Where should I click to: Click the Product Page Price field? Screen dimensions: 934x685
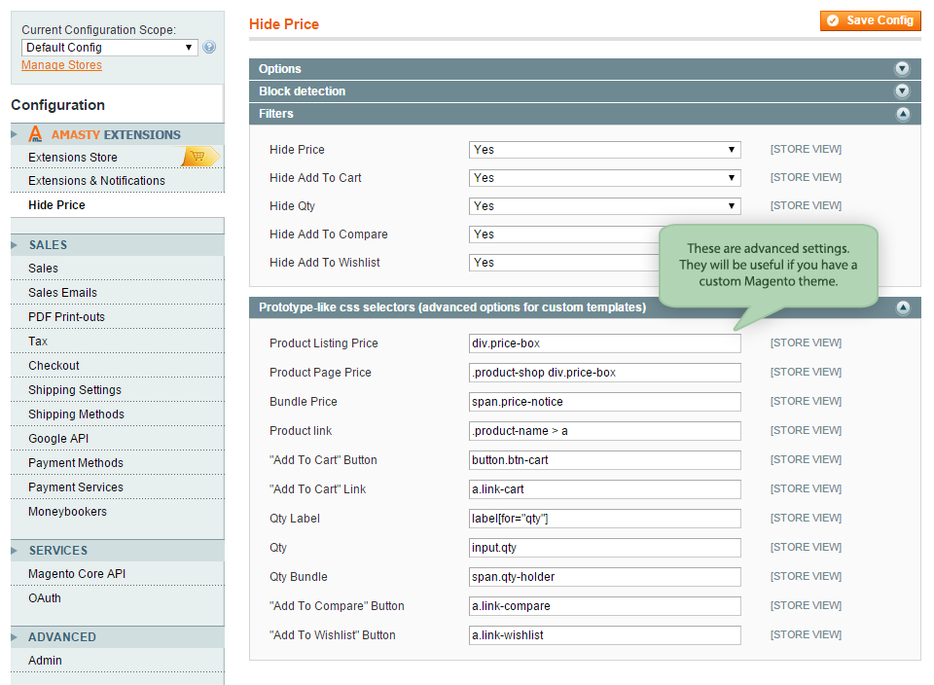pos(604,373)
